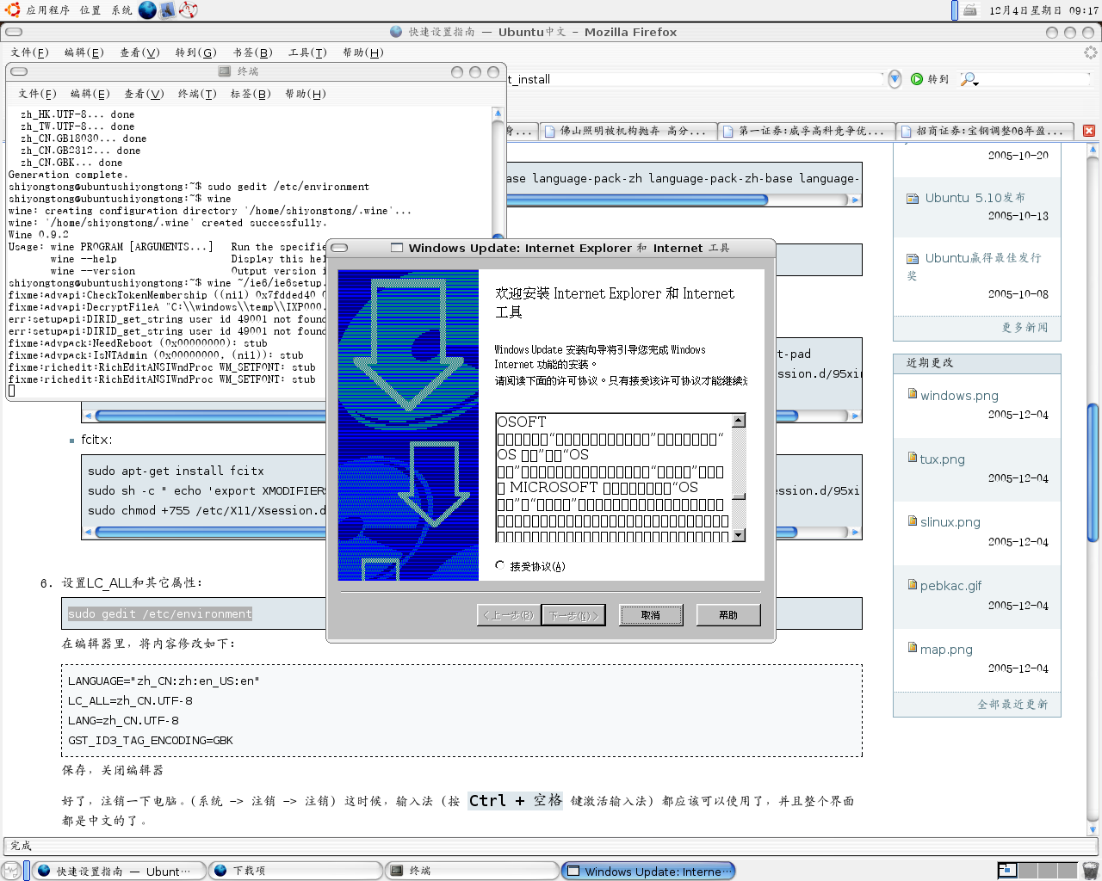Open the 位置 menu on top panel
1102x881 pixels.
tap(90, 10)
